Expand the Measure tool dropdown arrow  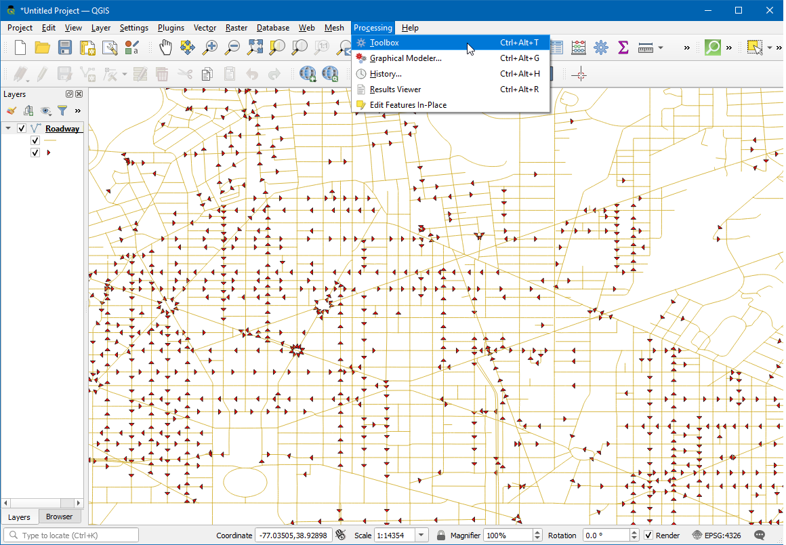click(x=661, y=47)
